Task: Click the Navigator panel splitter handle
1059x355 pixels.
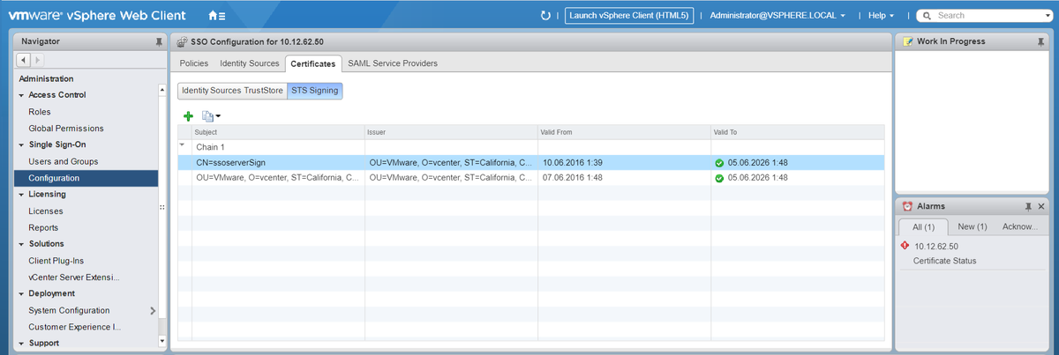Action: click(x=162, y=208)
